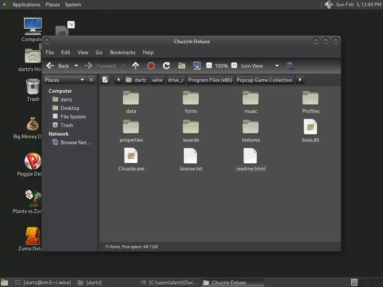
Task: Select the fonts folder
Action: (191, 102)
